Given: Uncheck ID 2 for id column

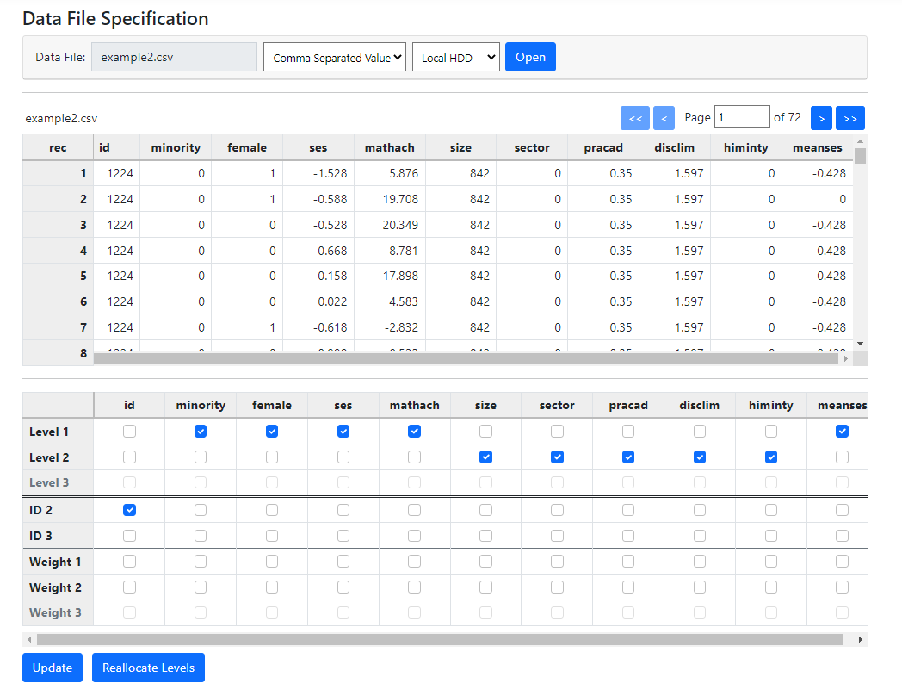Looking at the screenshot, I should pyautogui.click(x=129, y=510).
